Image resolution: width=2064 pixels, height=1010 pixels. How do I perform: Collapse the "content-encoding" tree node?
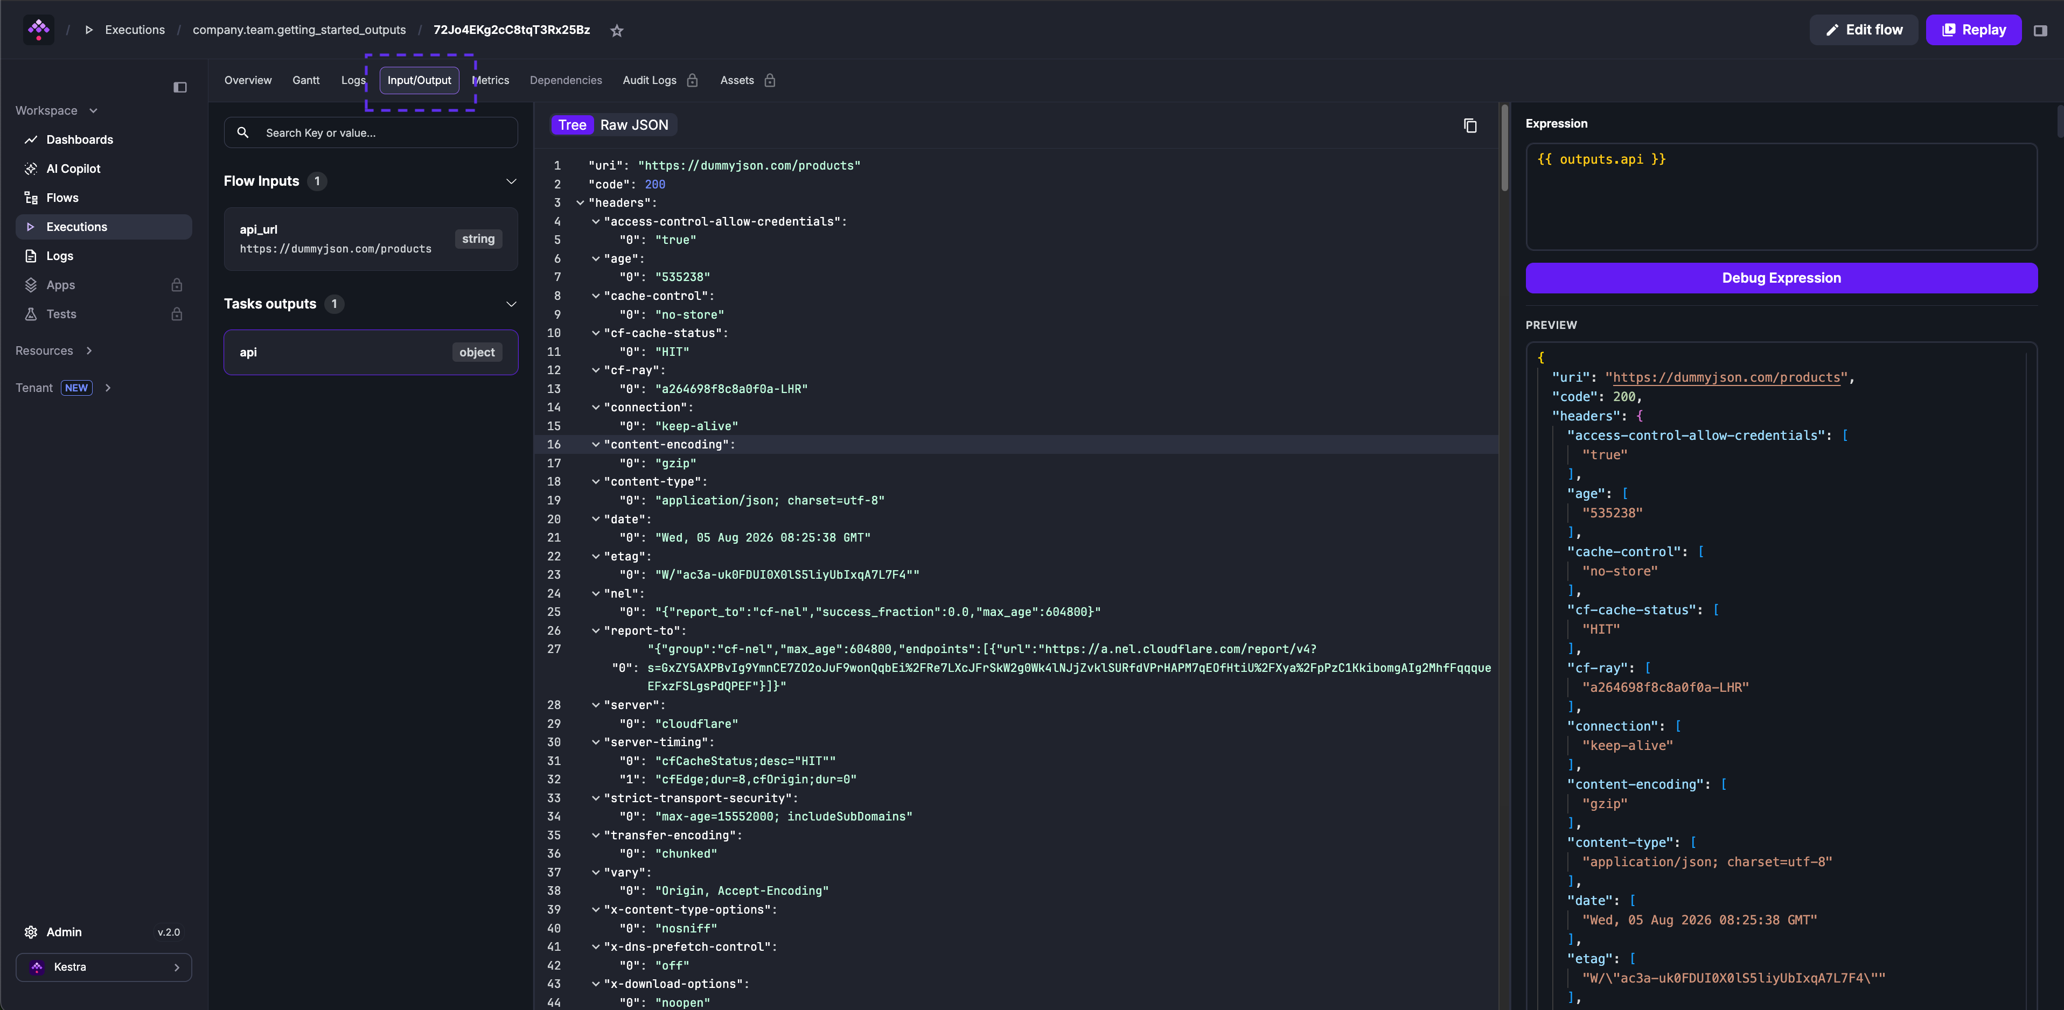point(595,445)
